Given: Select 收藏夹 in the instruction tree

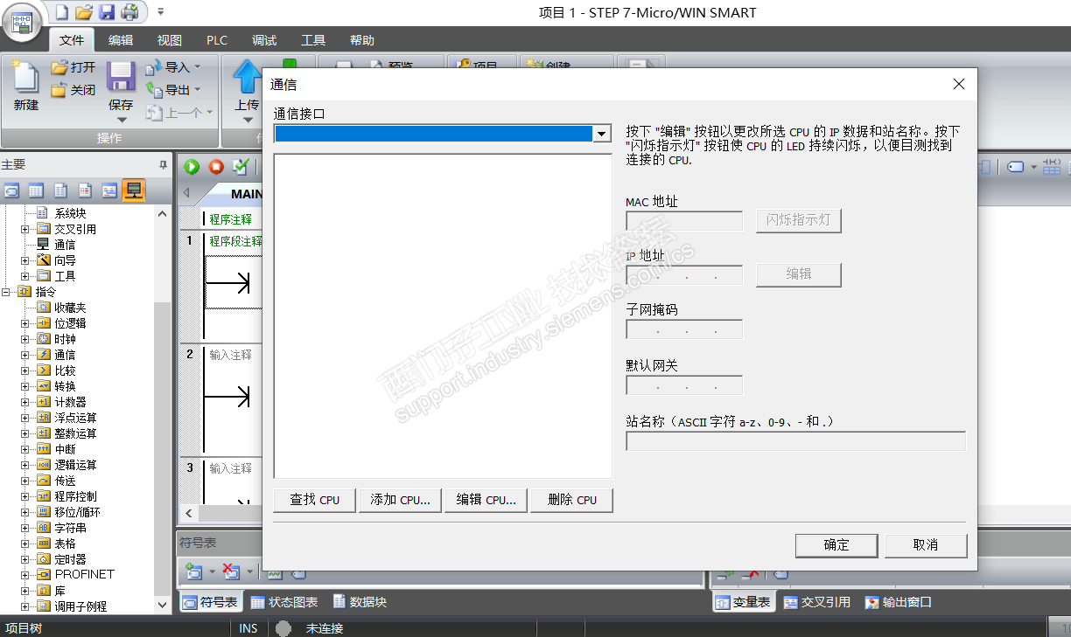Looking at the screenshot, I should pyautogui.click(x=70, y=308).
